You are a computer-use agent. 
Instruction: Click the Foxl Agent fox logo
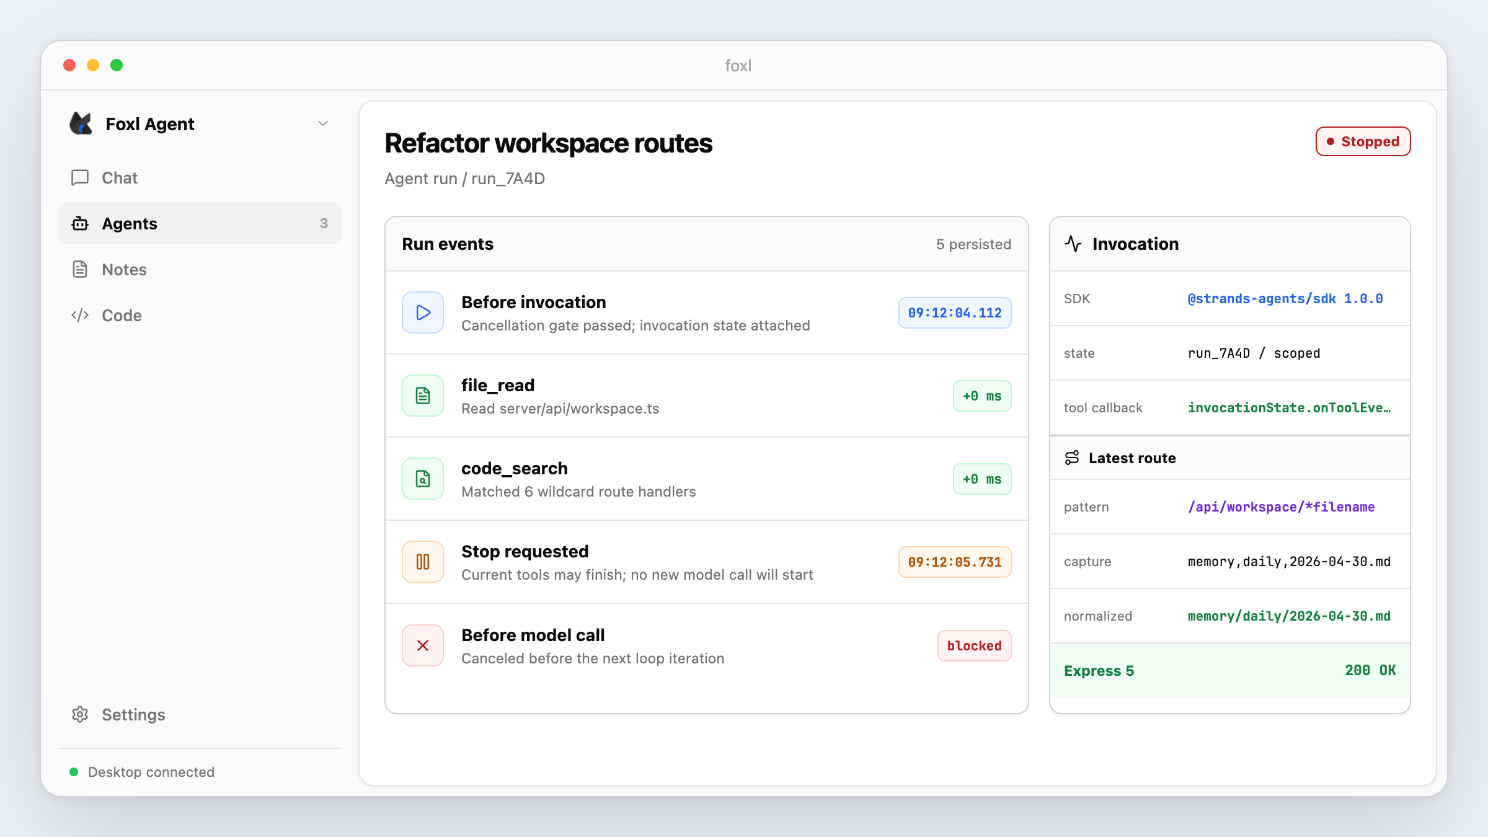(x=81, y=123)
